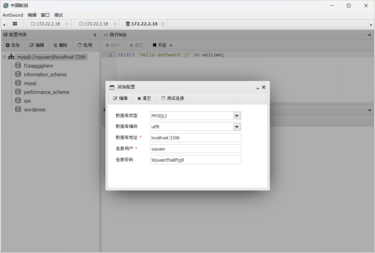Open the 书签 bookmarks dropdown
Screen dimensions: 375x253
point(163,45)
